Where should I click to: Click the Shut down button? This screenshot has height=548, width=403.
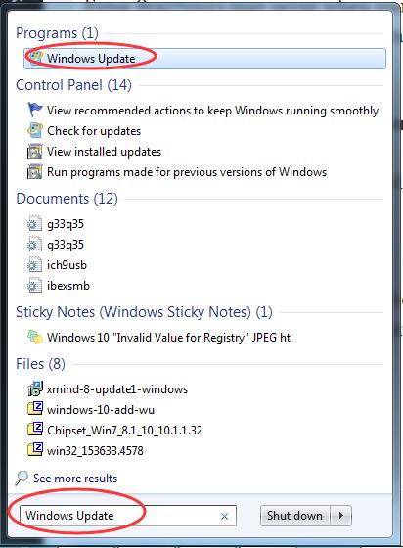(294, 516)
